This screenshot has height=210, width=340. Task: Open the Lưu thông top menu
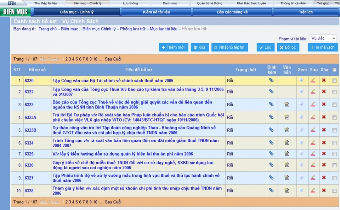[130, 3]
